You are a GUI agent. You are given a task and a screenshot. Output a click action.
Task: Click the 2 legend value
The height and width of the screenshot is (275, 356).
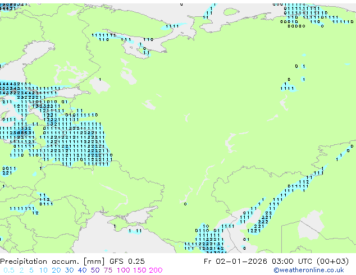(21, 271)
